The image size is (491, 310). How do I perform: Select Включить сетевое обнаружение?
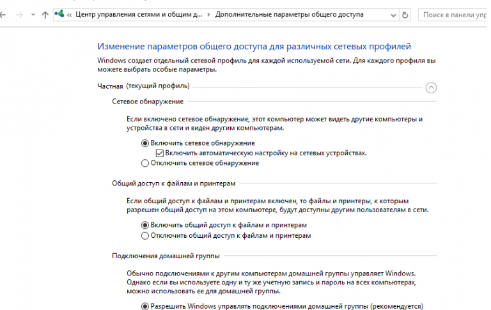click(145, 143)
